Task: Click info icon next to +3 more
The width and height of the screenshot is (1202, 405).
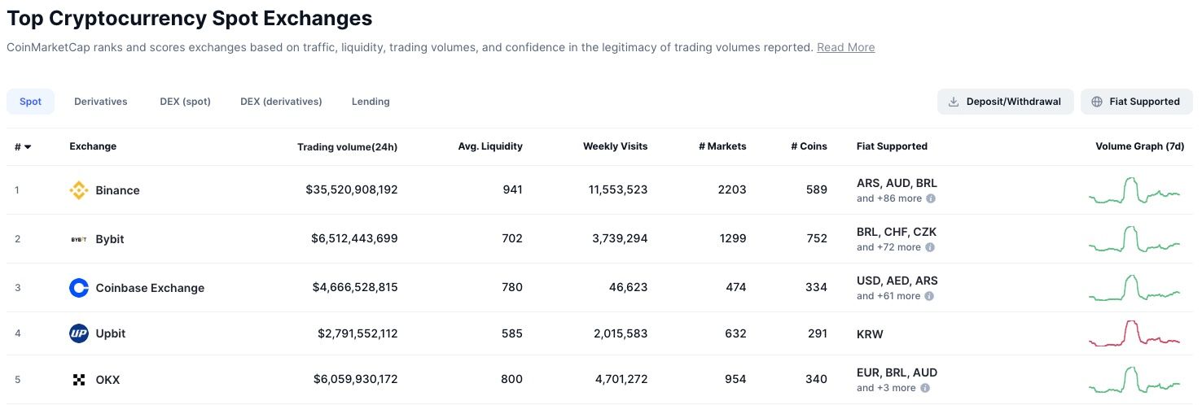Action: [x=925, y=388]
